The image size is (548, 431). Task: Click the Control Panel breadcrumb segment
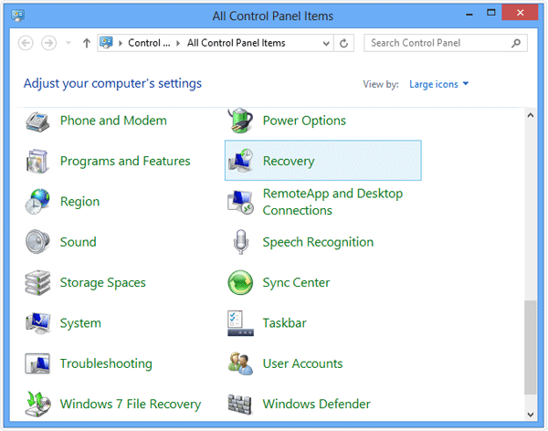tap(149, 43)
